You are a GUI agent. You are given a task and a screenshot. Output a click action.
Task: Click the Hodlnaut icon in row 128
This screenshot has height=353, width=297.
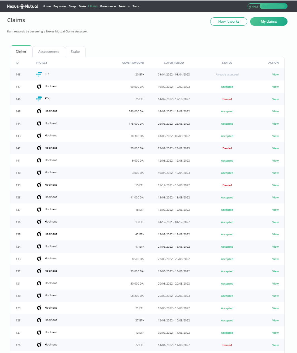[39, 320]
